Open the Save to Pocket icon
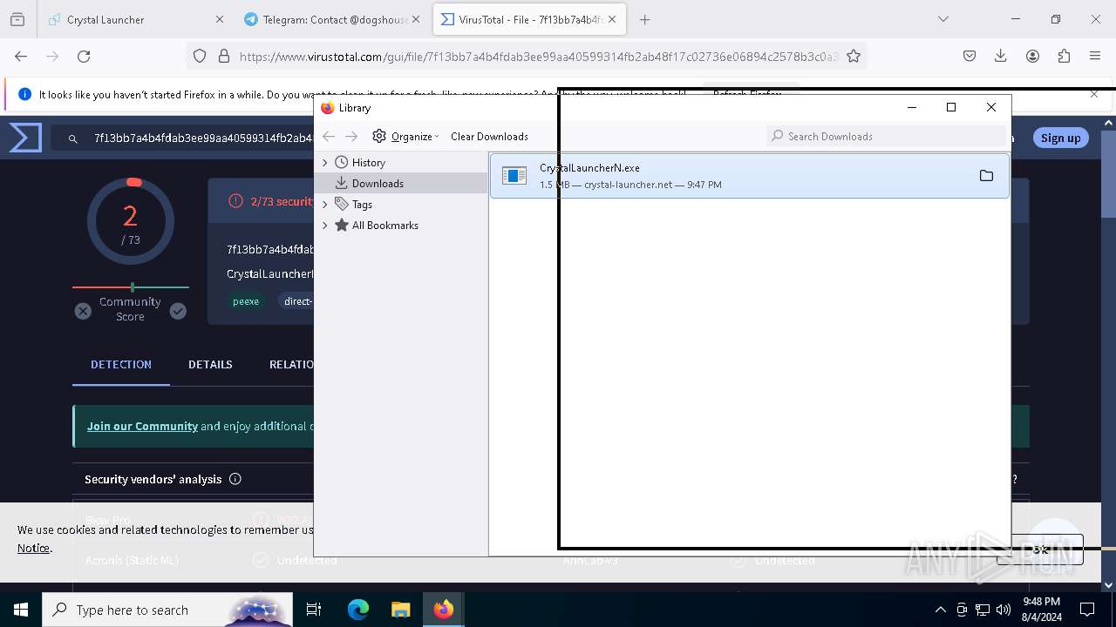This screenshot has height=627, width=1116. tap(970, 56)
